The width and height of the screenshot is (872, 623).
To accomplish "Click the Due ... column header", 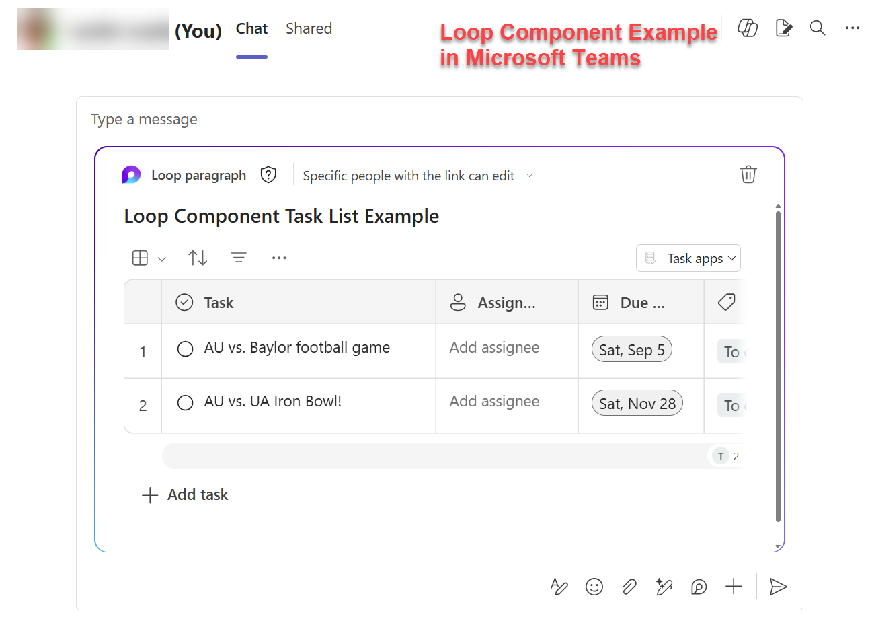I will [641, 302].
